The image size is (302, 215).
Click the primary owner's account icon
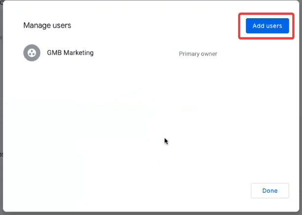coord(32,53)
